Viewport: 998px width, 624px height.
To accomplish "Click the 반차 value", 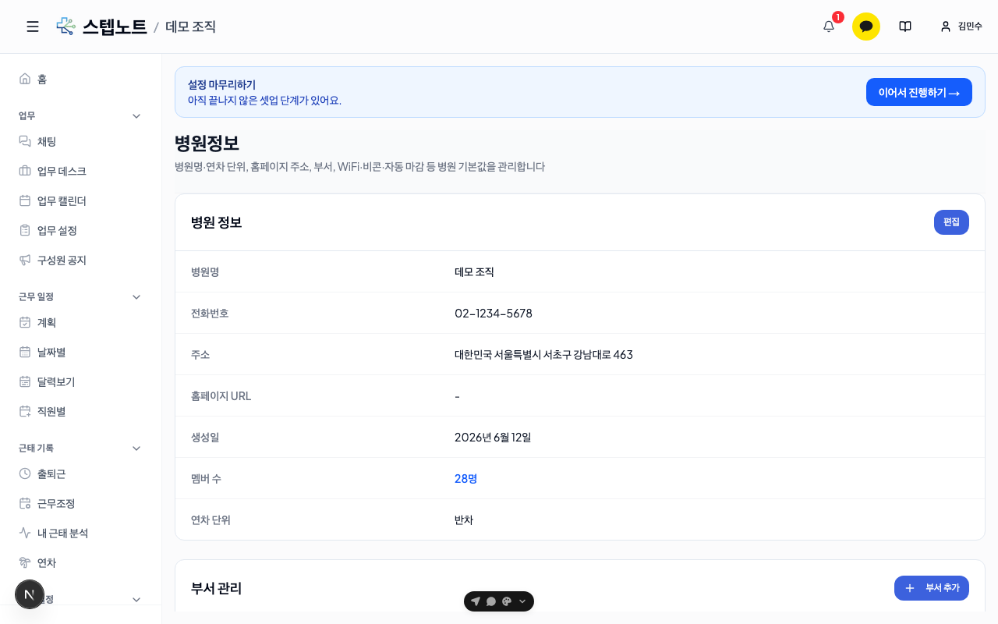I will (x=464, y=519).
